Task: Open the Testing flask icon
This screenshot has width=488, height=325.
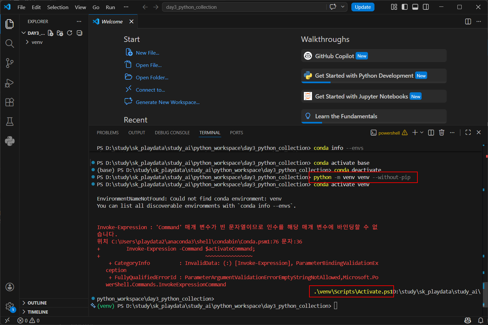Action: pyautogui.click(x=10, y=122)
